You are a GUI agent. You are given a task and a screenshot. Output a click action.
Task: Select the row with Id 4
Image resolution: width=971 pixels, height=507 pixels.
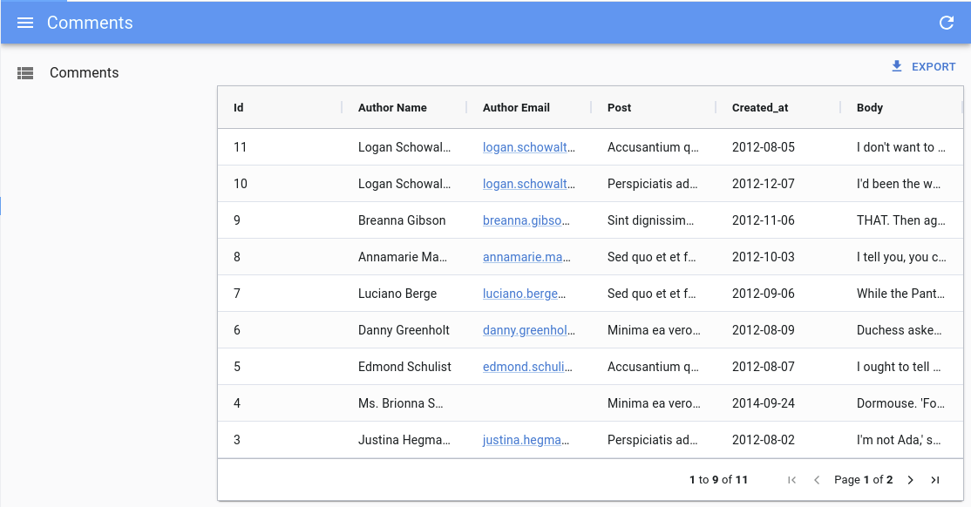[237, 403]
